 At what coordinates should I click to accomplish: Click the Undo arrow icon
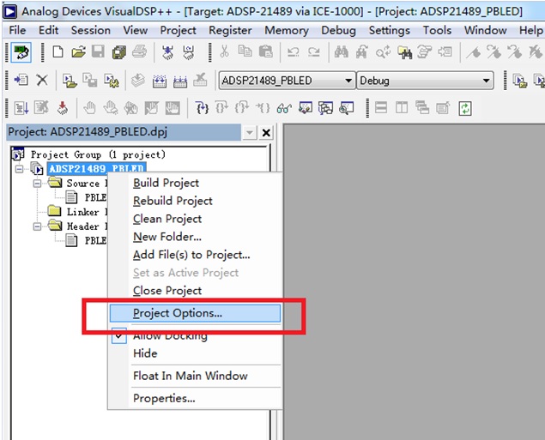(x=294, y=52)
